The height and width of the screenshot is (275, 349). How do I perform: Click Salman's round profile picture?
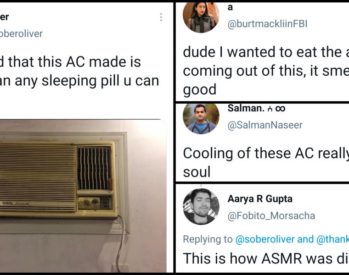coord(201,119)
